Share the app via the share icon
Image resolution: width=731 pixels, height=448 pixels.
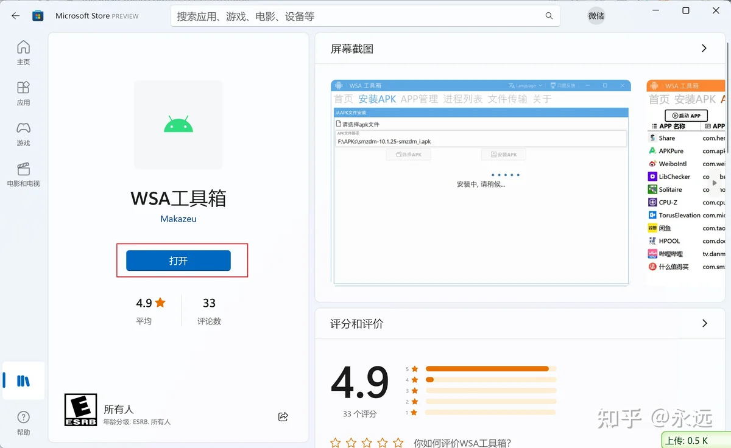tap(283, 416)
